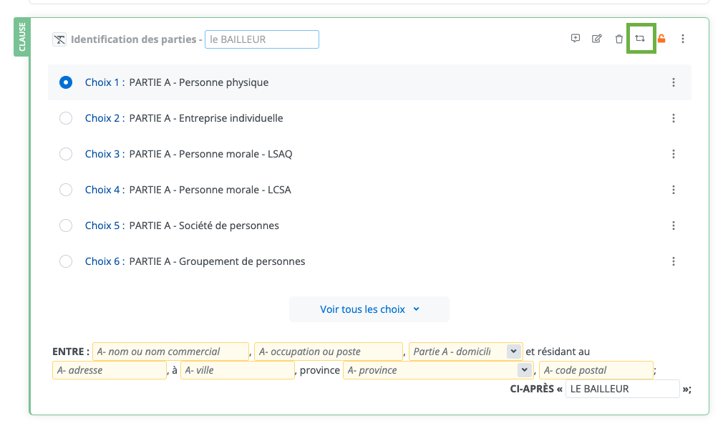Click the highlighted swap clause icon
Screen dimensions: 723x426
coord(641,39)
